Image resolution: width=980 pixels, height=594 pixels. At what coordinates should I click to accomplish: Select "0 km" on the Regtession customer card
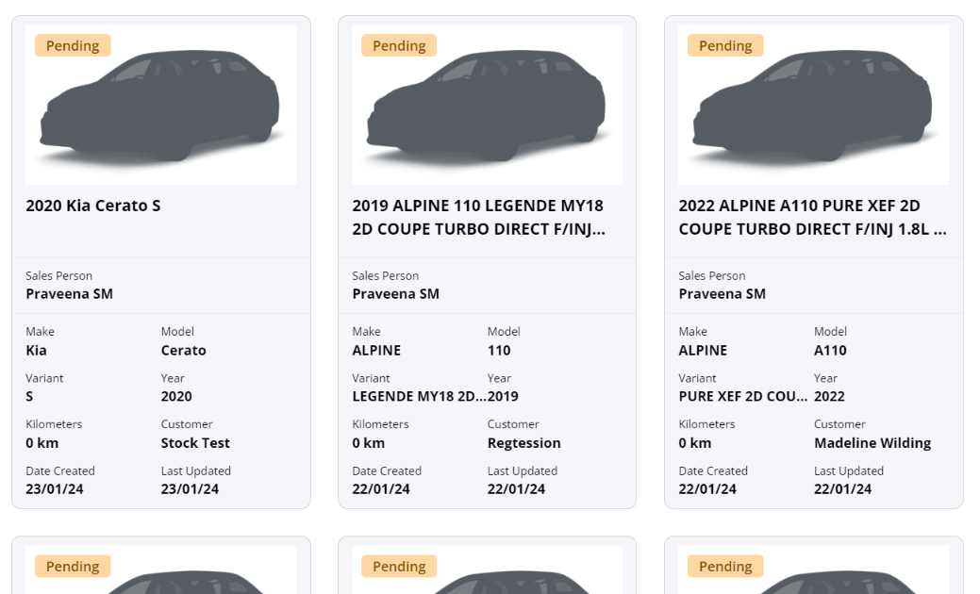coord(368,443)
